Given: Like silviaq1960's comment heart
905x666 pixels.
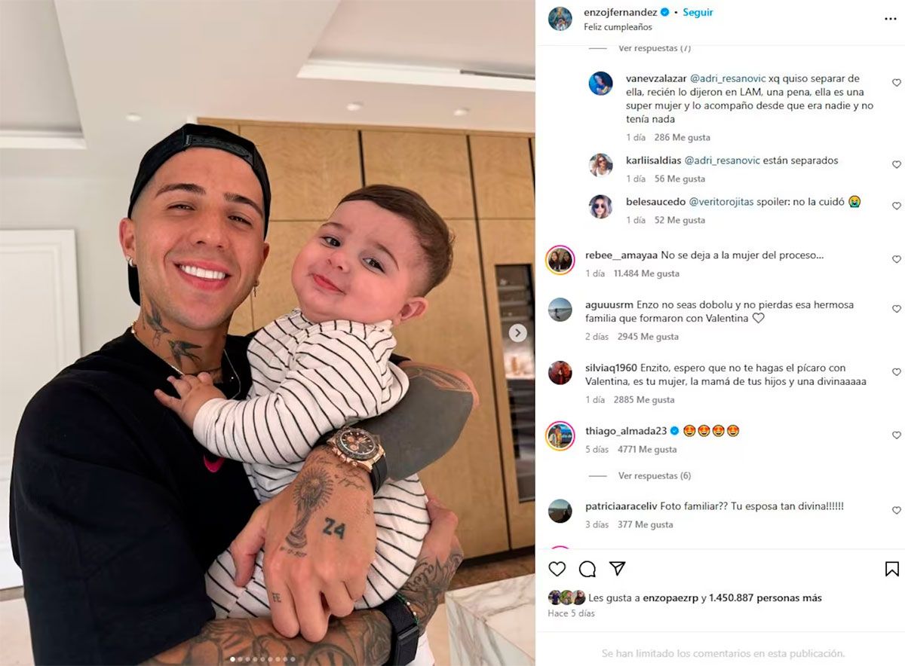Looking at the screenshot, I should pos(897,372).
